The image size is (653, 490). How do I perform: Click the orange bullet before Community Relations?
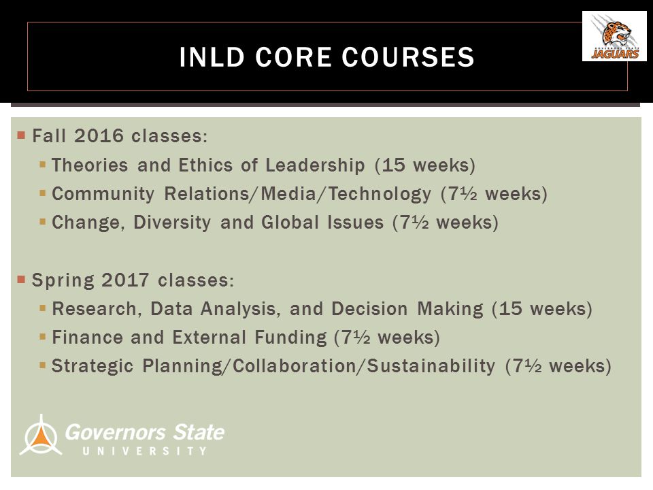[x=42, y=193]
